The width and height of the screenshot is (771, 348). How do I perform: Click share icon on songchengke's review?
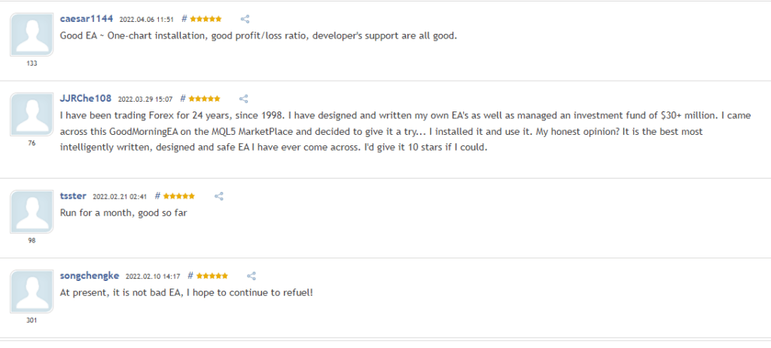pos(252,276)
